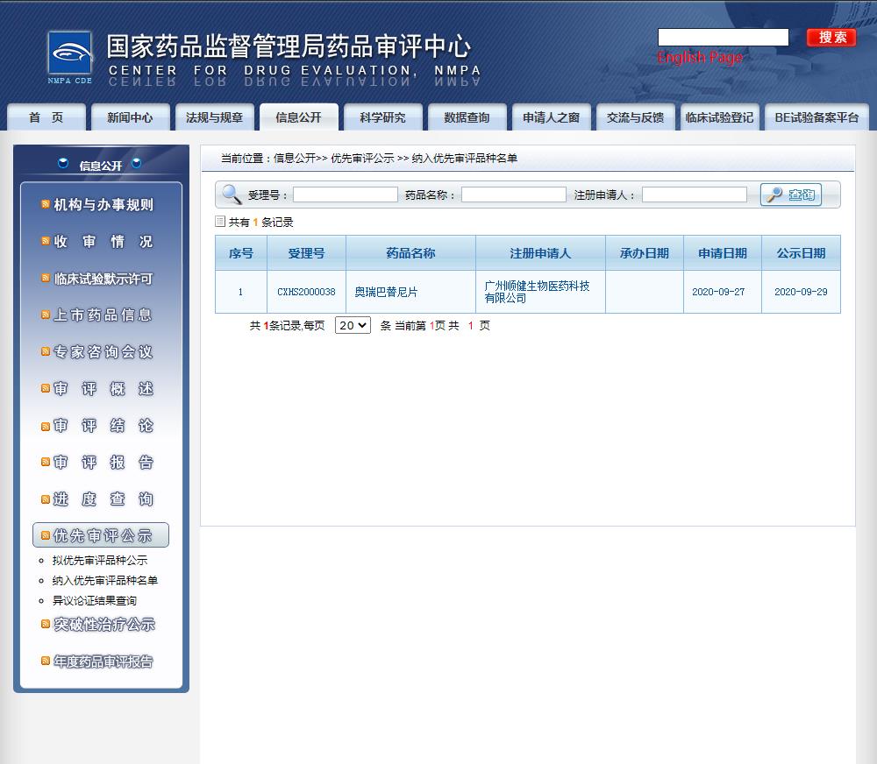Click RSS icon next to 审评结论
877x764 pixels.
pyautogui.click(x=46, y=426)
